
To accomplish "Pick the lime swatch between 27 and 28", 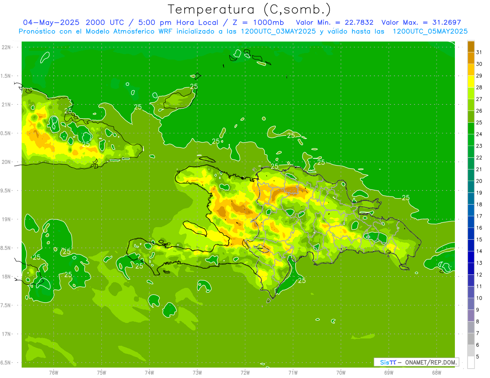I will [471, 93].
